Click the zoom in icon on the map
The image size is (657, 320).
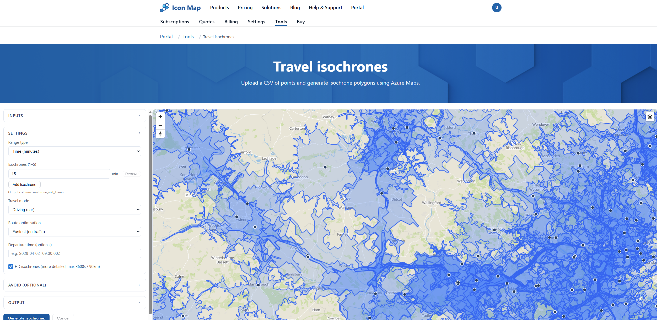pyautogui.click(x=160, y=117)
